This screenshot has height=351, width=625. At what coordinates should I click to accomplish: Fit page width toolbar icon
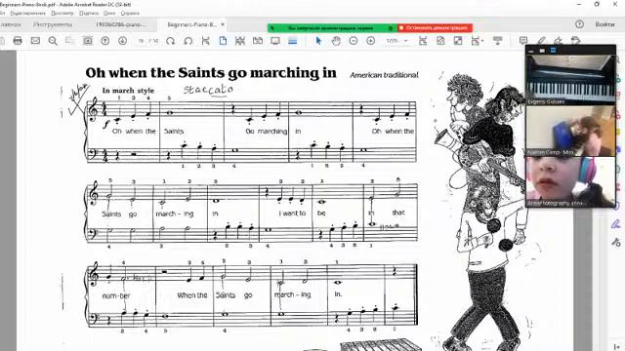(x=423, y=41)
